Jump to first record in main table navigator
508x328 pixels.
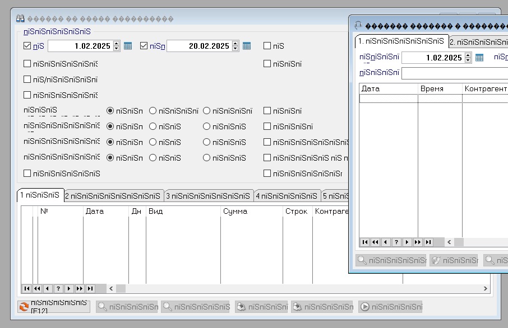click(26, 289)
